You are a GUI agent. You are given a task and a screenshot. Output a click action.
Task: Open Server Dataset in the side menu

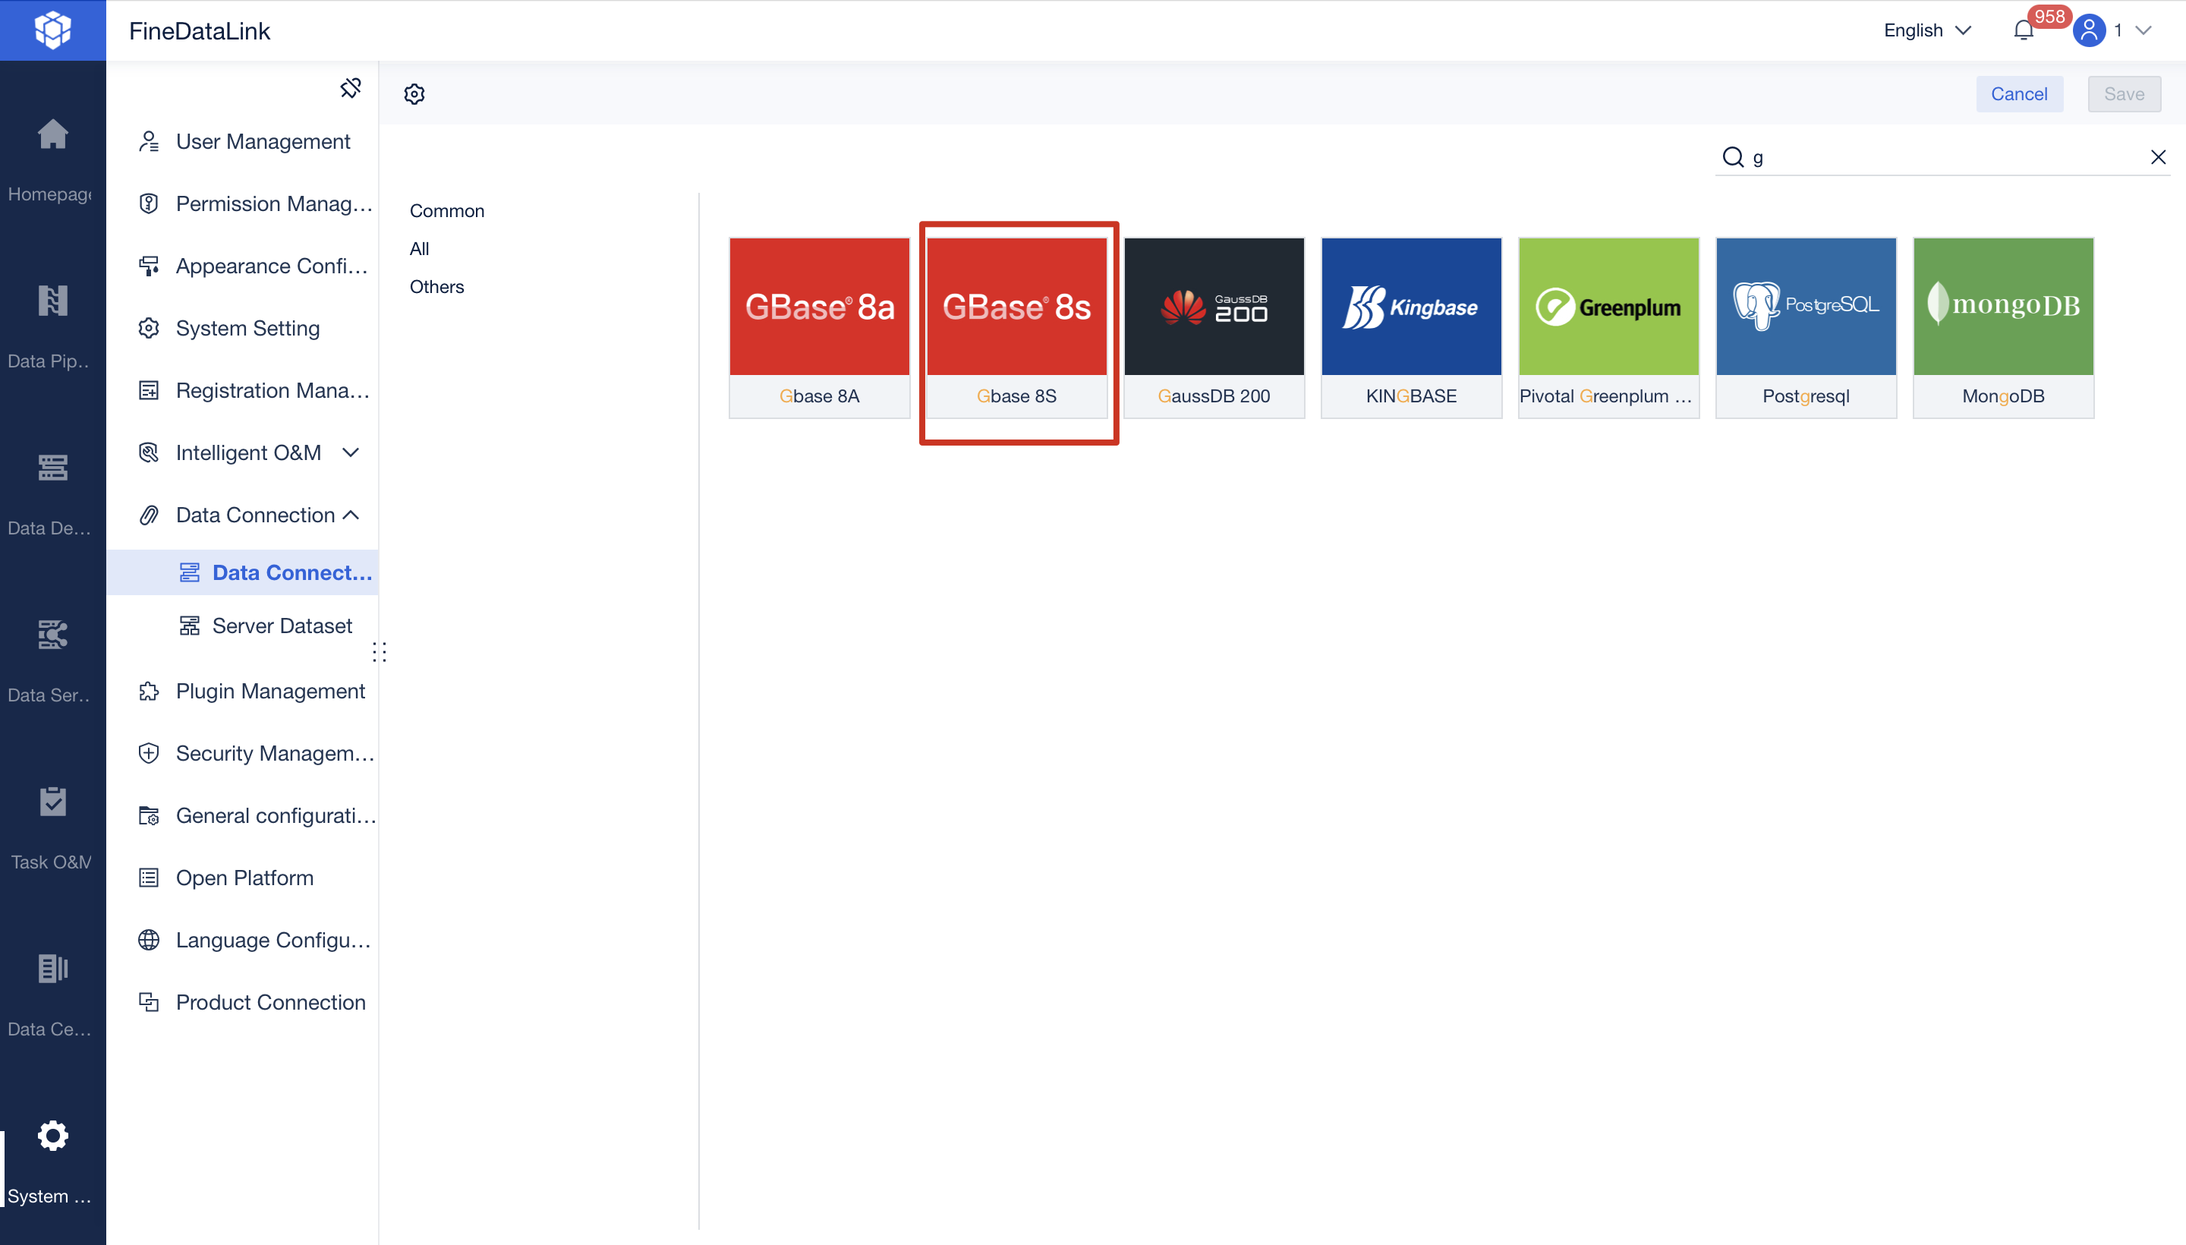click(282, 626)
